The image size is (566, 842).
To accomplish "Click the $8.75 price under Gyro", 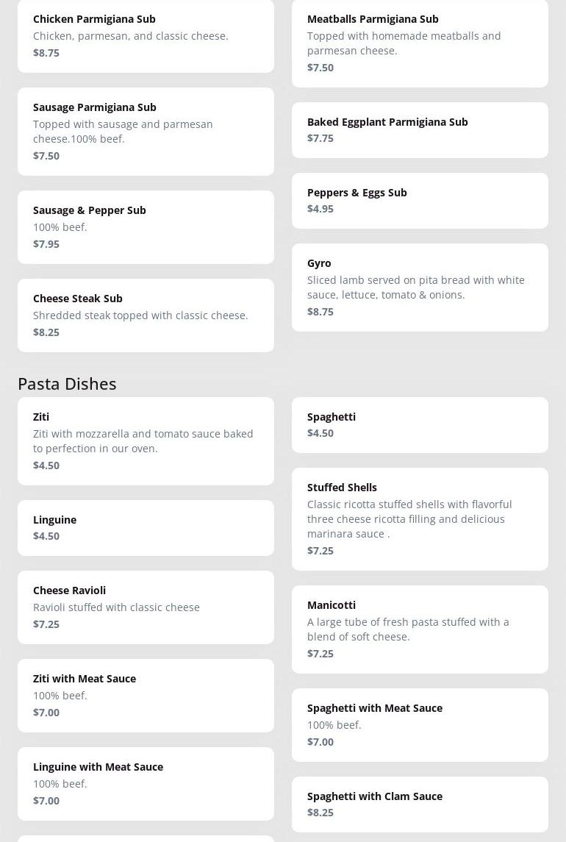I will 320,312.
